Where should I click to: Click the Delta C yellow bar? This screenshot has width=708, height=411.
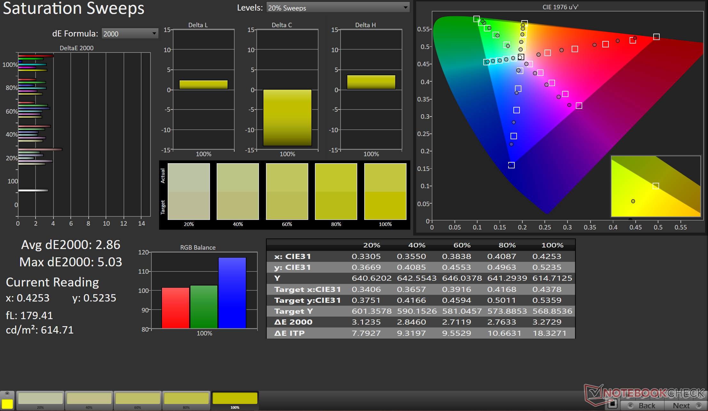[287, 117]
